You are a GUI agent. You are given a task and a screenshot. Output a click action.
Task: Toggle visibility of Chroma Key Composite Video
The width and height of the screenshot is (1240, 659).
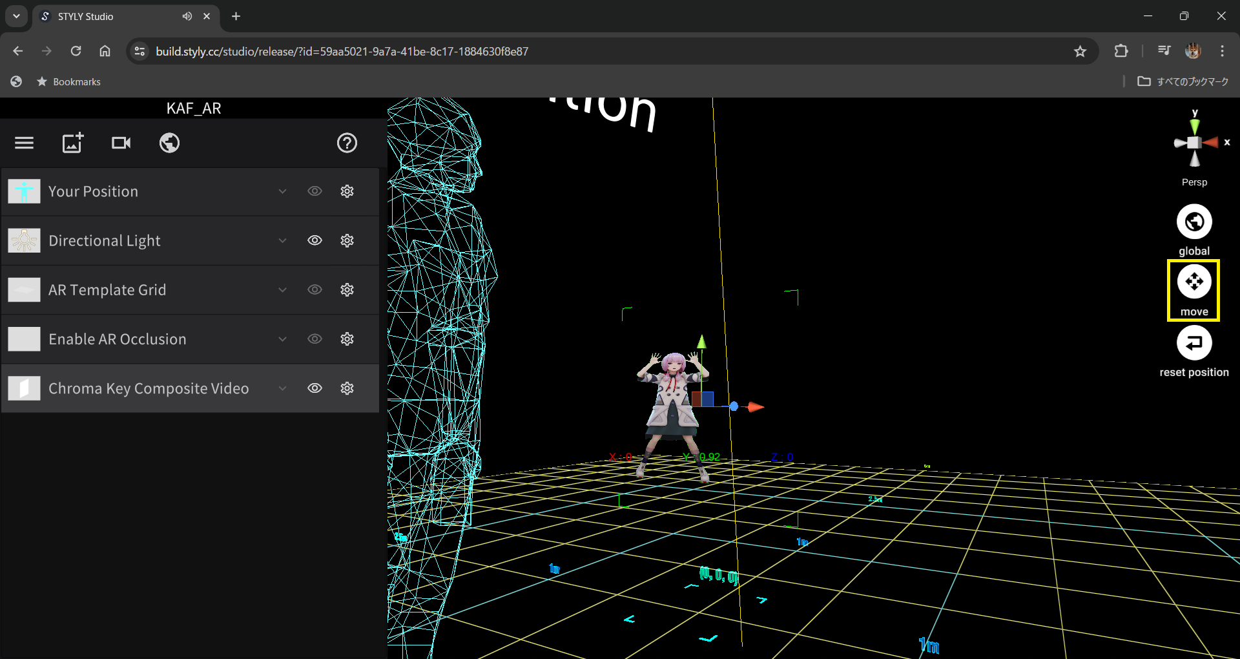point(315,388)
